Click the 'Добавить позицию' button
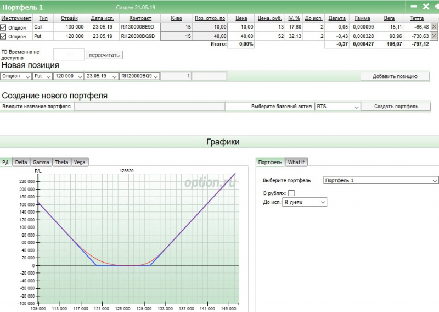 (x=395, y=76)
